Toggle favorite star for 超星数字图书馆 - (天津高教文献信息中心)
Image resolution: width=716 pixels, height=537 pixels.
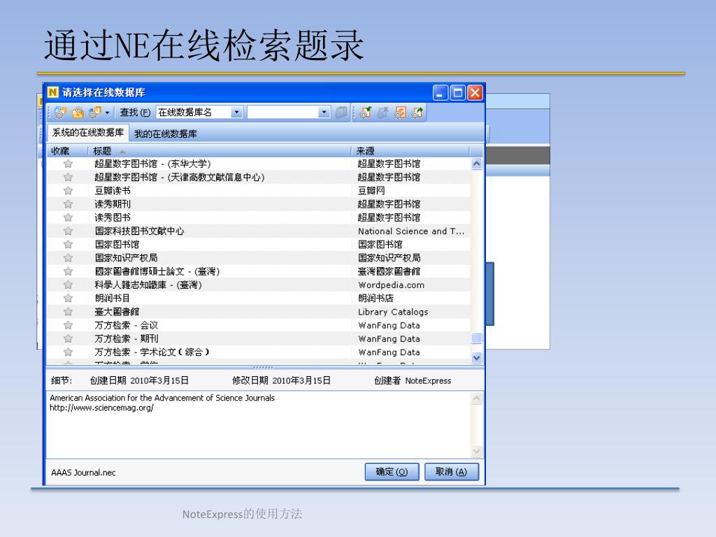(x=68, y=177)
